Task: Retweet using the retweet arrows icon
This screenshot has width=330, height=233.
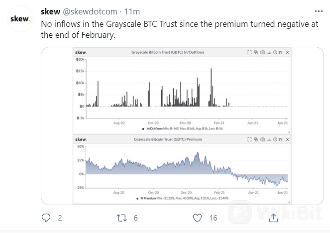Action: 122,218
